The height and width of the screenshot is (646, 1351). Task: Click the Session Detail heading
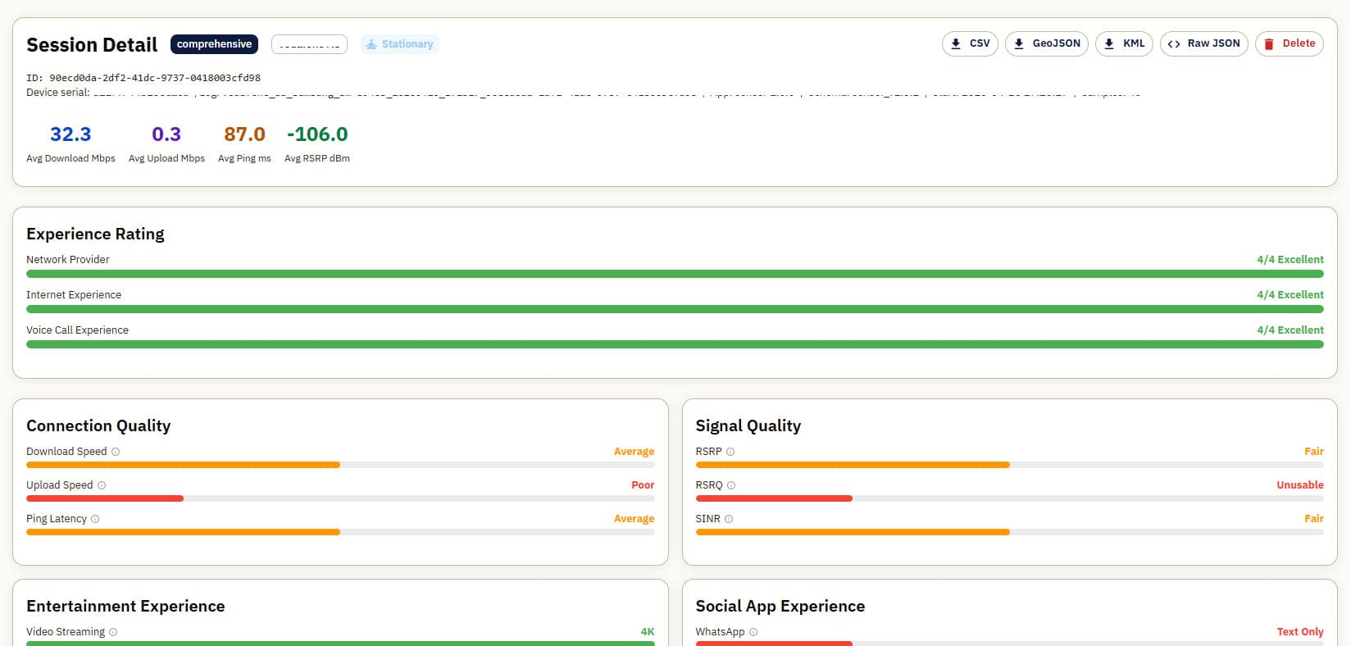click(92, 45)
